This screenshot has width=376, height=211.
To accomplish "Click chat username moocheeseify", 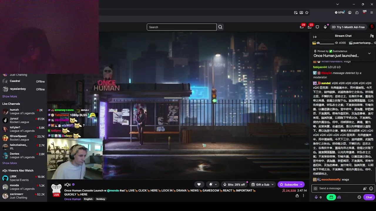I will (x=331, y=179).
